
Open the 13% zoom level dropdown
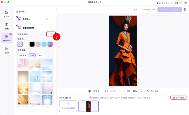138,91
